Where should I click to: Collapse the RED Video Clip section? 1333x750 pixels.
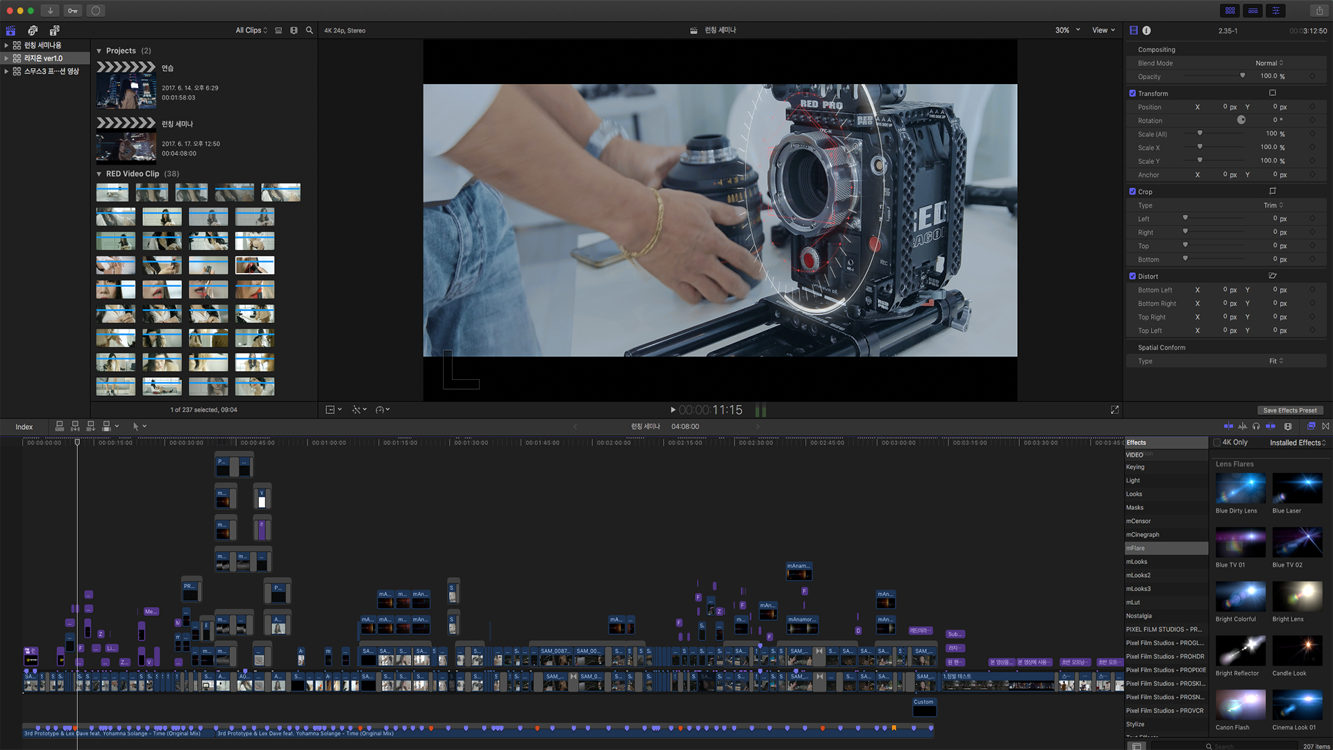coord(99,174)
